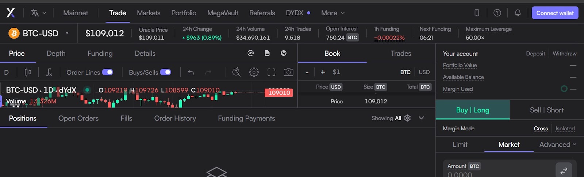This screenshot has width=584, height=177.
Task: Click the Available Balance label
Action: point(463,77)
